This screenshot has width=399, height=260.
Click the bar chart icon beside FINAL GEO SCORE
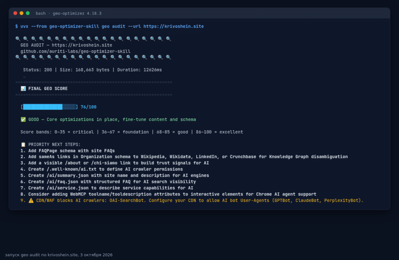pyautogui.click(x=23, y=89)
